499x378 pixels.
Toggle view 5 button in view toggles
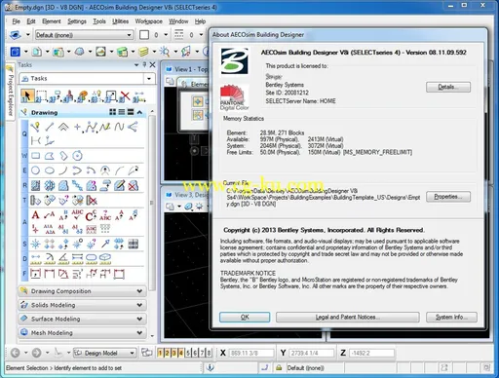[x=188, y=353]
